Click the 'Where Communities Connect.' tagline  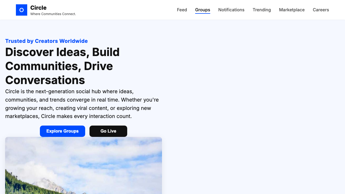pyautogui.click(x=53, y=14)
